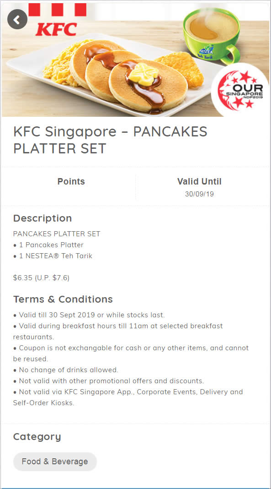Click the back arrow button
Image resolution: width=271 pixels, height=489 pixels.
point(17,20)
